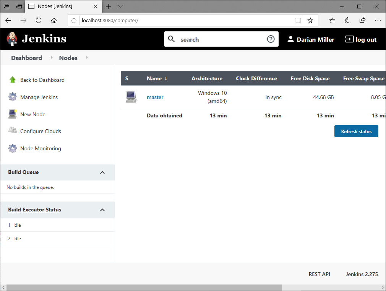The width and height of the screenshot is (386, 291).
Task: Open search help via the question mark icon
Action: pyautogui.click(x=271, y=39)
